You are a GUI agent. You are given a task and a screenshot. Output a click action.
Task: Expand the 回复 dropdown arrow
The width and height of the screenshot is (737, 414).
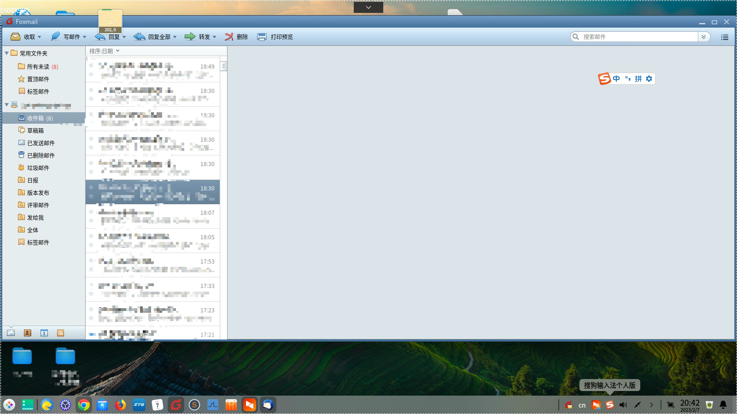coord(124,37)
